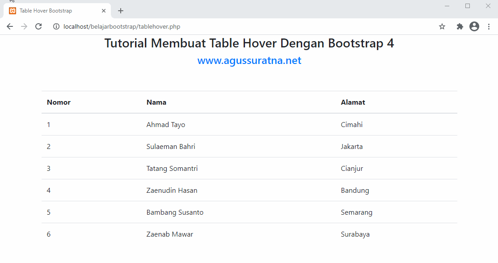Click the Nama column header
498x263 pixels.
[156, 102]
